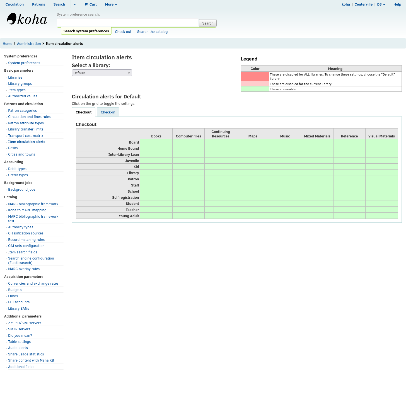Focus the system preference search field

point(127,22)
